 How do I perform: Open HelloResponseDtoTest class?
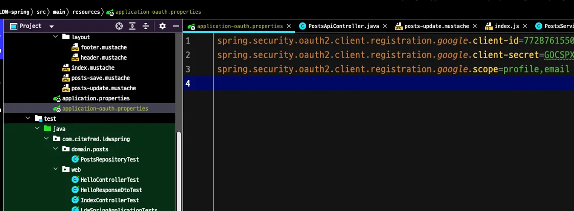111,190
